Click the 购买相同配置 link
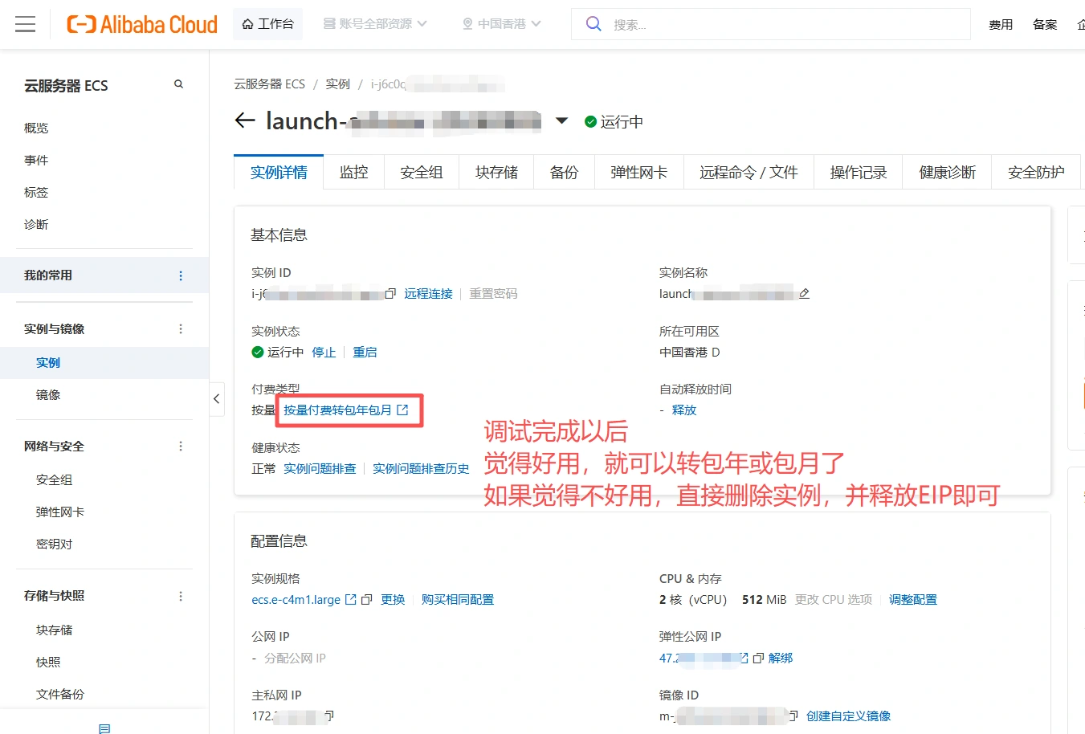 458,600
